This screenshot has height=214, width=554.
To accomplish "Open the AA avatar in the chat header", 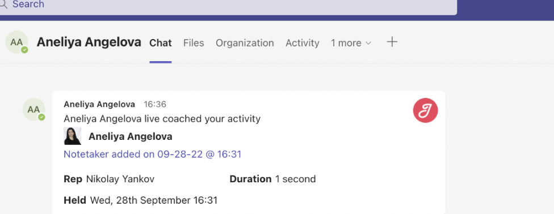I will [16, 42].
